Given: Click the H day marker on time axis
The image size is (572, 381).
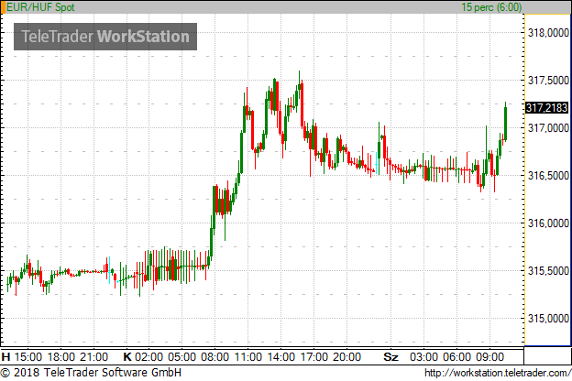Looking at the screenshot, I should point(5,356).
